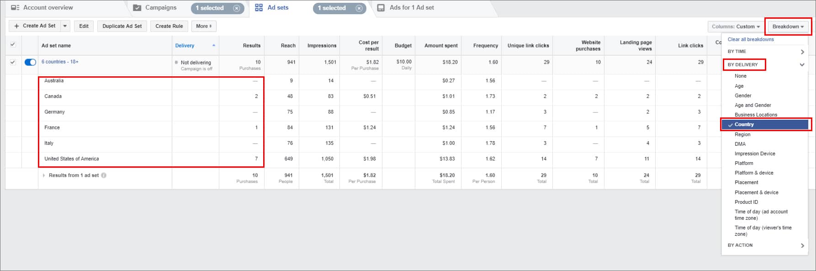Uncheck the 6 countries ad set checkbox

13,62
